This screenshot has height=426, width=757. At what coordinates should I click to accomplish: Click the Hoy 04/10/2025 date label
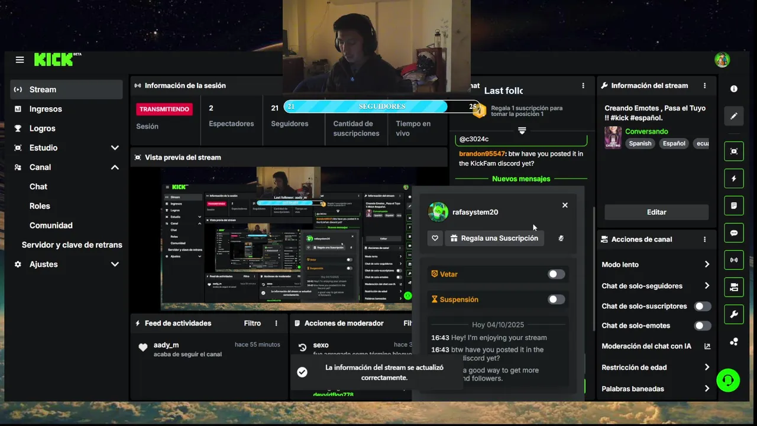(x=498, y=325)
